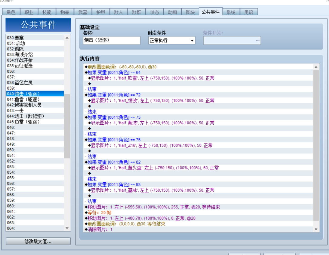Select the 如果 变量 == 64 command line
This screenshot has height=255, width=329.
[x=198, y=73]
